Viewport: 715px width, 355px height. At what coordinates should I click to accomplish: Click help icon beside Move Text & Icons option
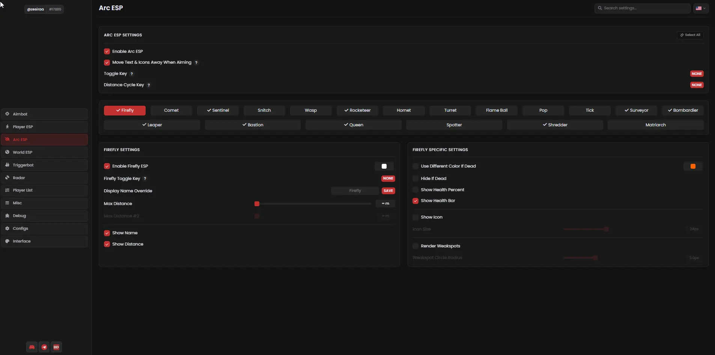pyautogui.click(x=196, y=63)
